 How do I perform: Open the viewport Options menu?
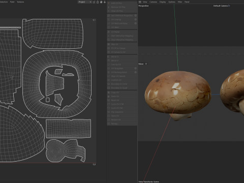[x=172, y=2]
